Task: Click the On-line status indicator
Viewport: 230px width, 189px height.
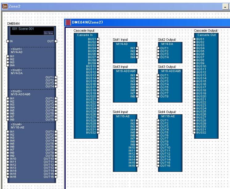Action: point(48,33)
